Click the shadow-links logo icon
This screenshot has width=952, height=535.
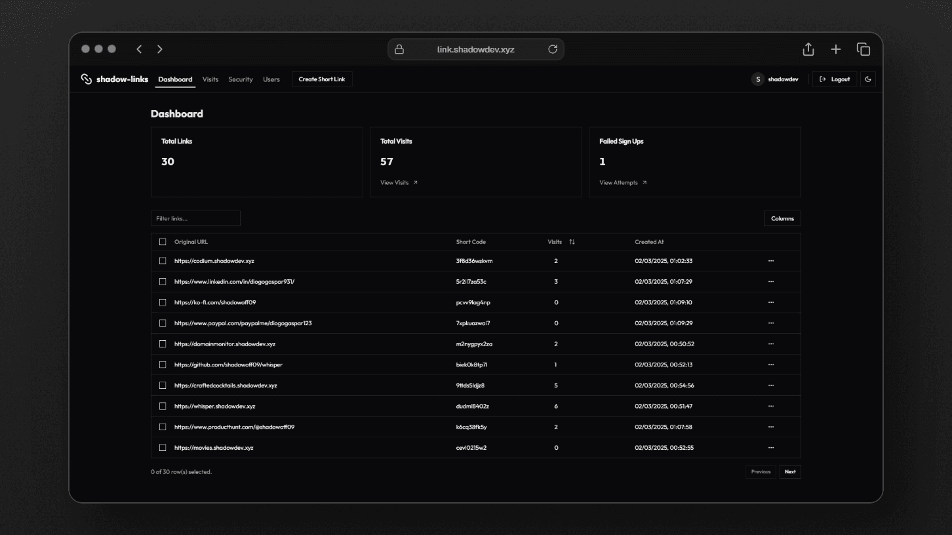click(x=86, y=79)
